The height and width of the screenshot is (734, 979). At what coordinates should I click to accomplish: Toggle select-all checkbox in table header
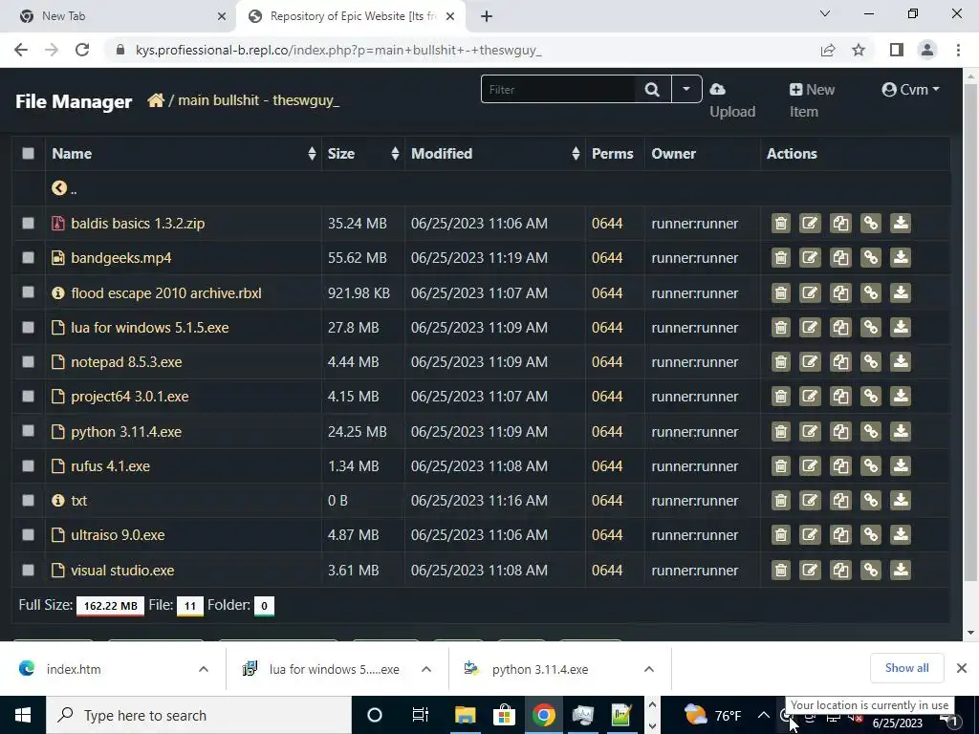(28, 154)
